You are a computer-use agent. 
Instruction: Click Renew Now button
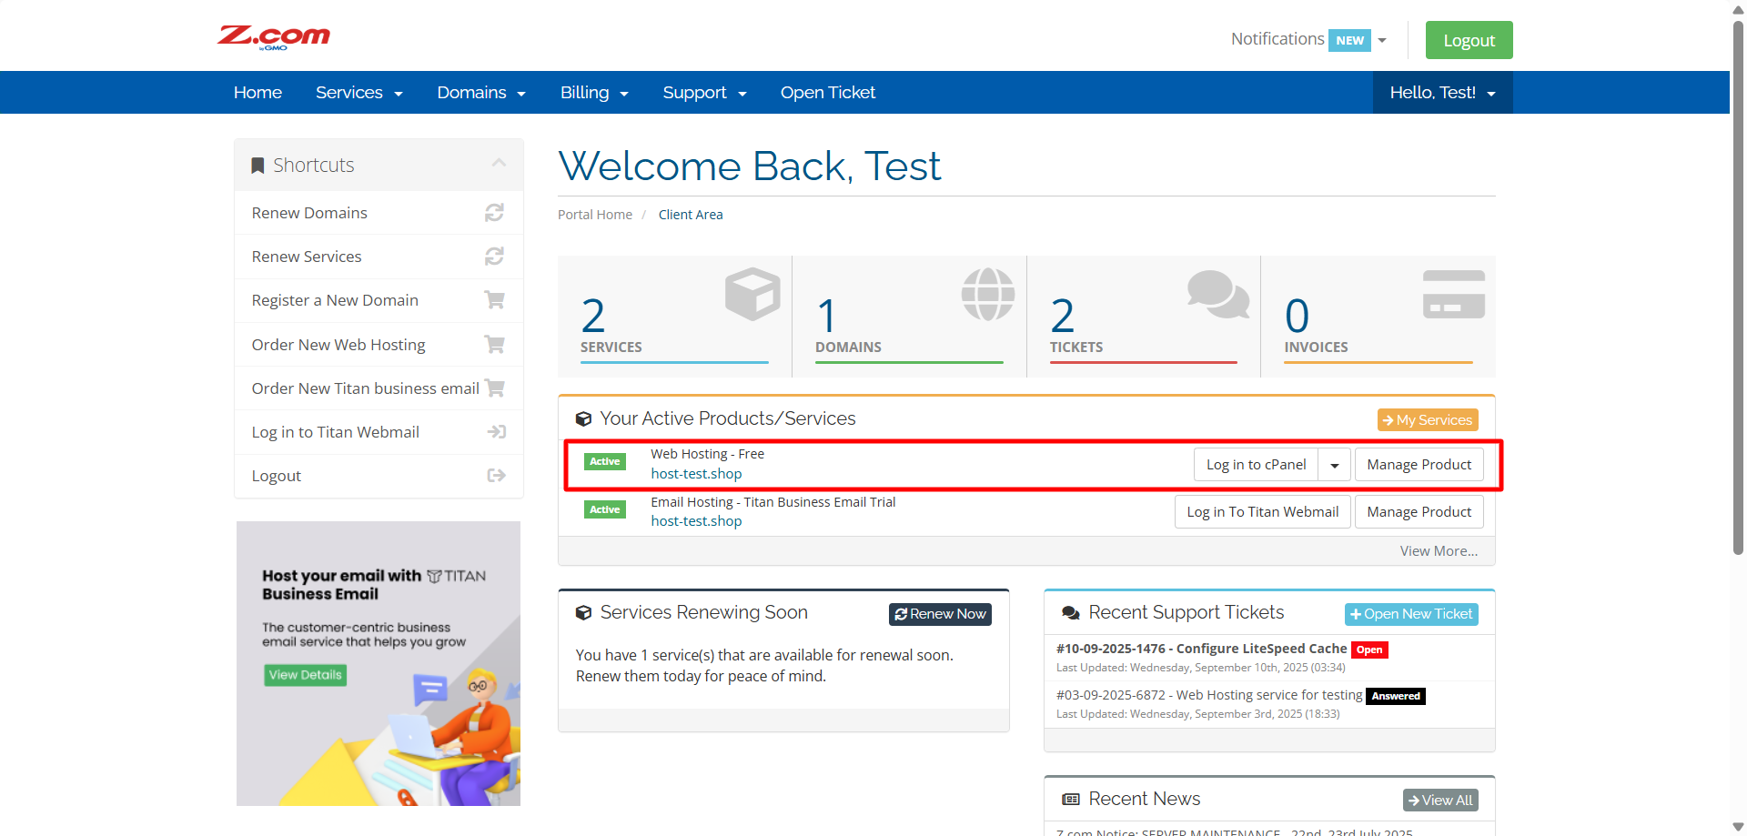(940, 614)
